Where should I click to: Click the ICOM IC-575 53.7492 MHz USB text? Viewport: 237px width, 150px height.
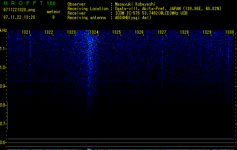pyautogui.click(x=151, y=13)
